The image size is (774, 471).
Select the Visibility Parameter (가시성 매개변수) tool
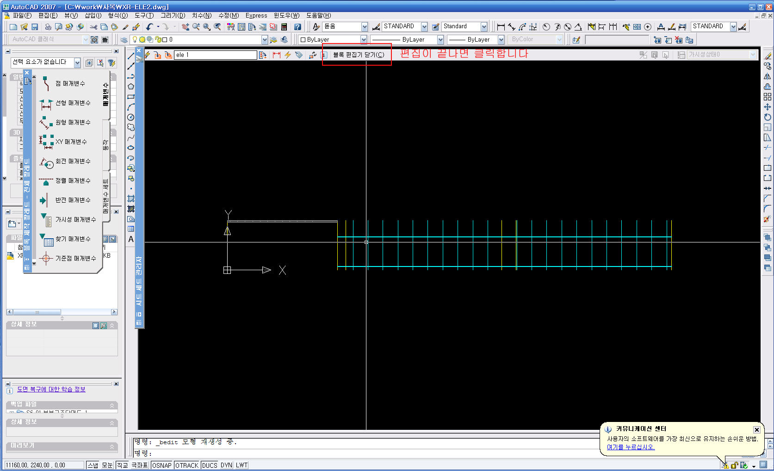(75, 220)
